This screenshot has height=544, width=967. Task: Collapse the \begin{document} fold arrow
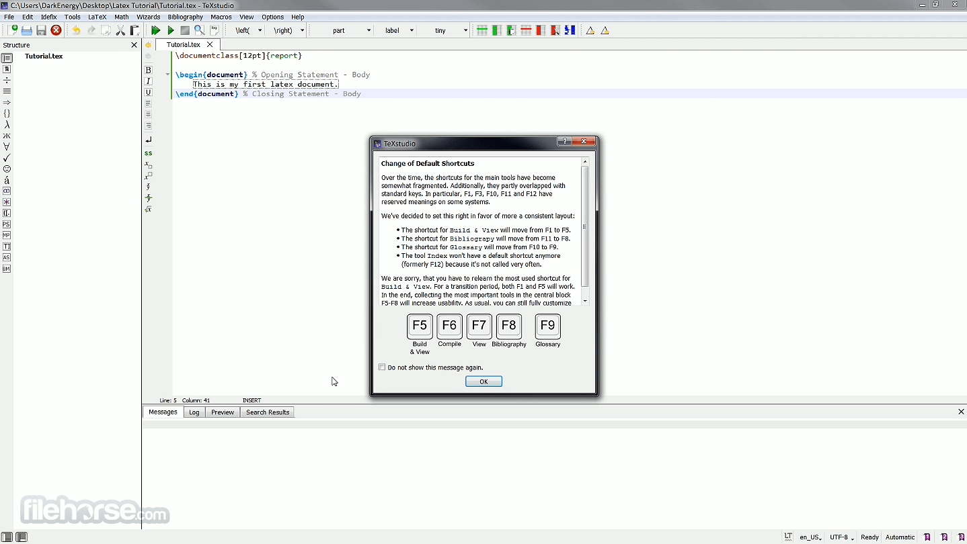pyautogui.click(x=168, y=75)
